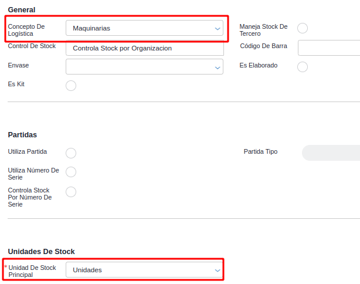Click the greyed Partida Tipo field
Screen dimensions: 360x284
[x=331, y=153]
